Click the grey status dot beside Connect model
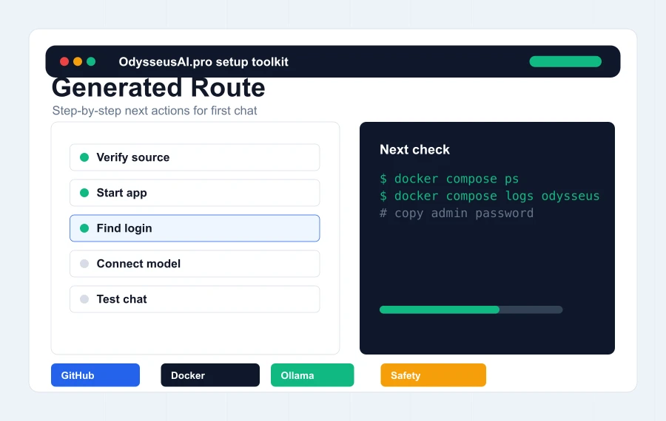This screenshot has width=666, height=421. click(x=84, y=264)
